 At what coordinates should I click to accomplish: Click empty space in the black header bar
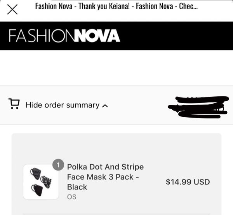(x=175, y=36)
